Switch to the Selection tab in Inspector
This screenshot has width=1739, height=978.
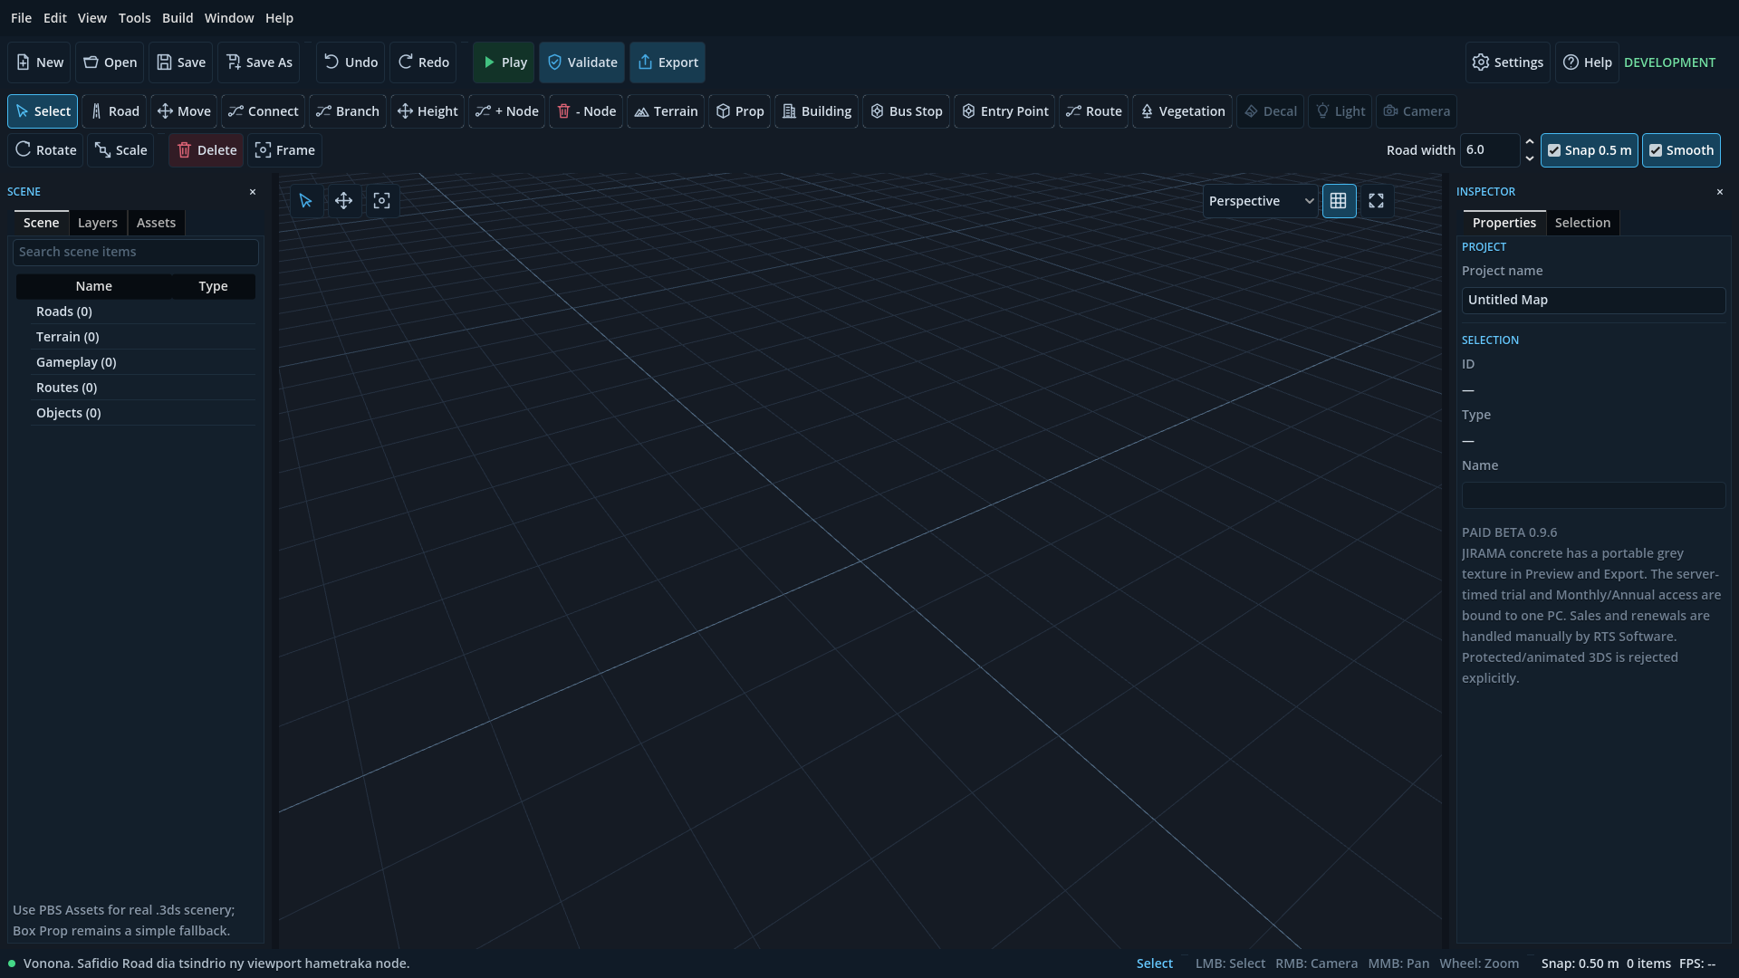point(1582,223)
